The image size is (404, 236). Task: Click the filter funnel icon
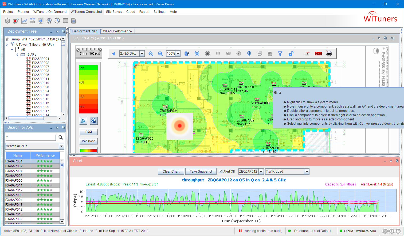click(x=280, y=54)
